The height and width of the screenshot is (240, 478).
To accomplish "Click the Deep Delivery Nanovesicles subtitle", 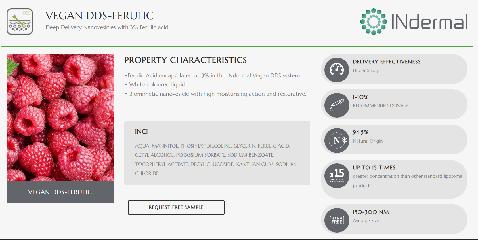I will click(x=107, y=27).
